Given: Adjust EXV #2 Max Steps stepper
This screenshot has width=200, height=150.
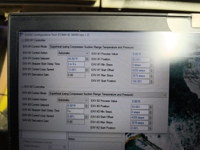Looking at the screenshot, I should [x=150, y=123].
